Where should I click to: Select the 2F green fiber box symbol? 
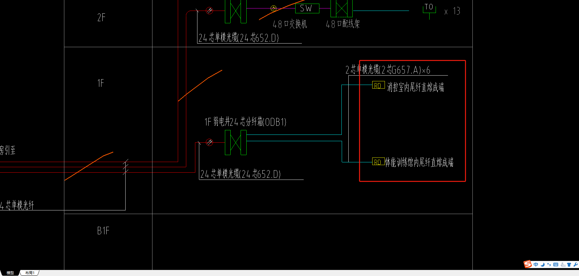tap(236, 11)
